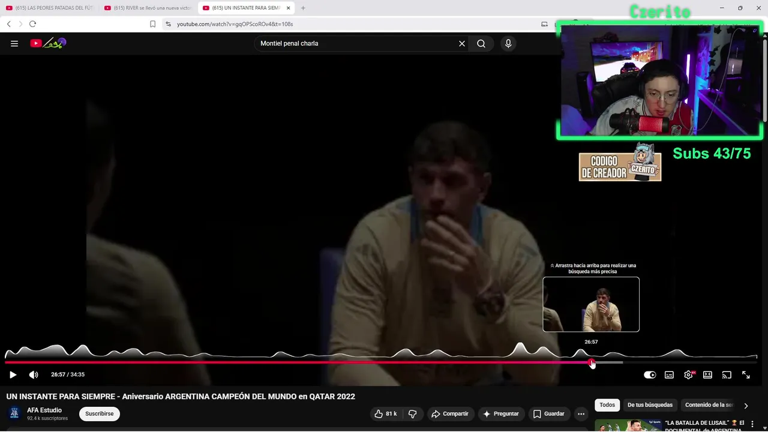768x432 pixels.
Task: Switch to RIVER se llevó browser tab
Action: pos(148,8)
